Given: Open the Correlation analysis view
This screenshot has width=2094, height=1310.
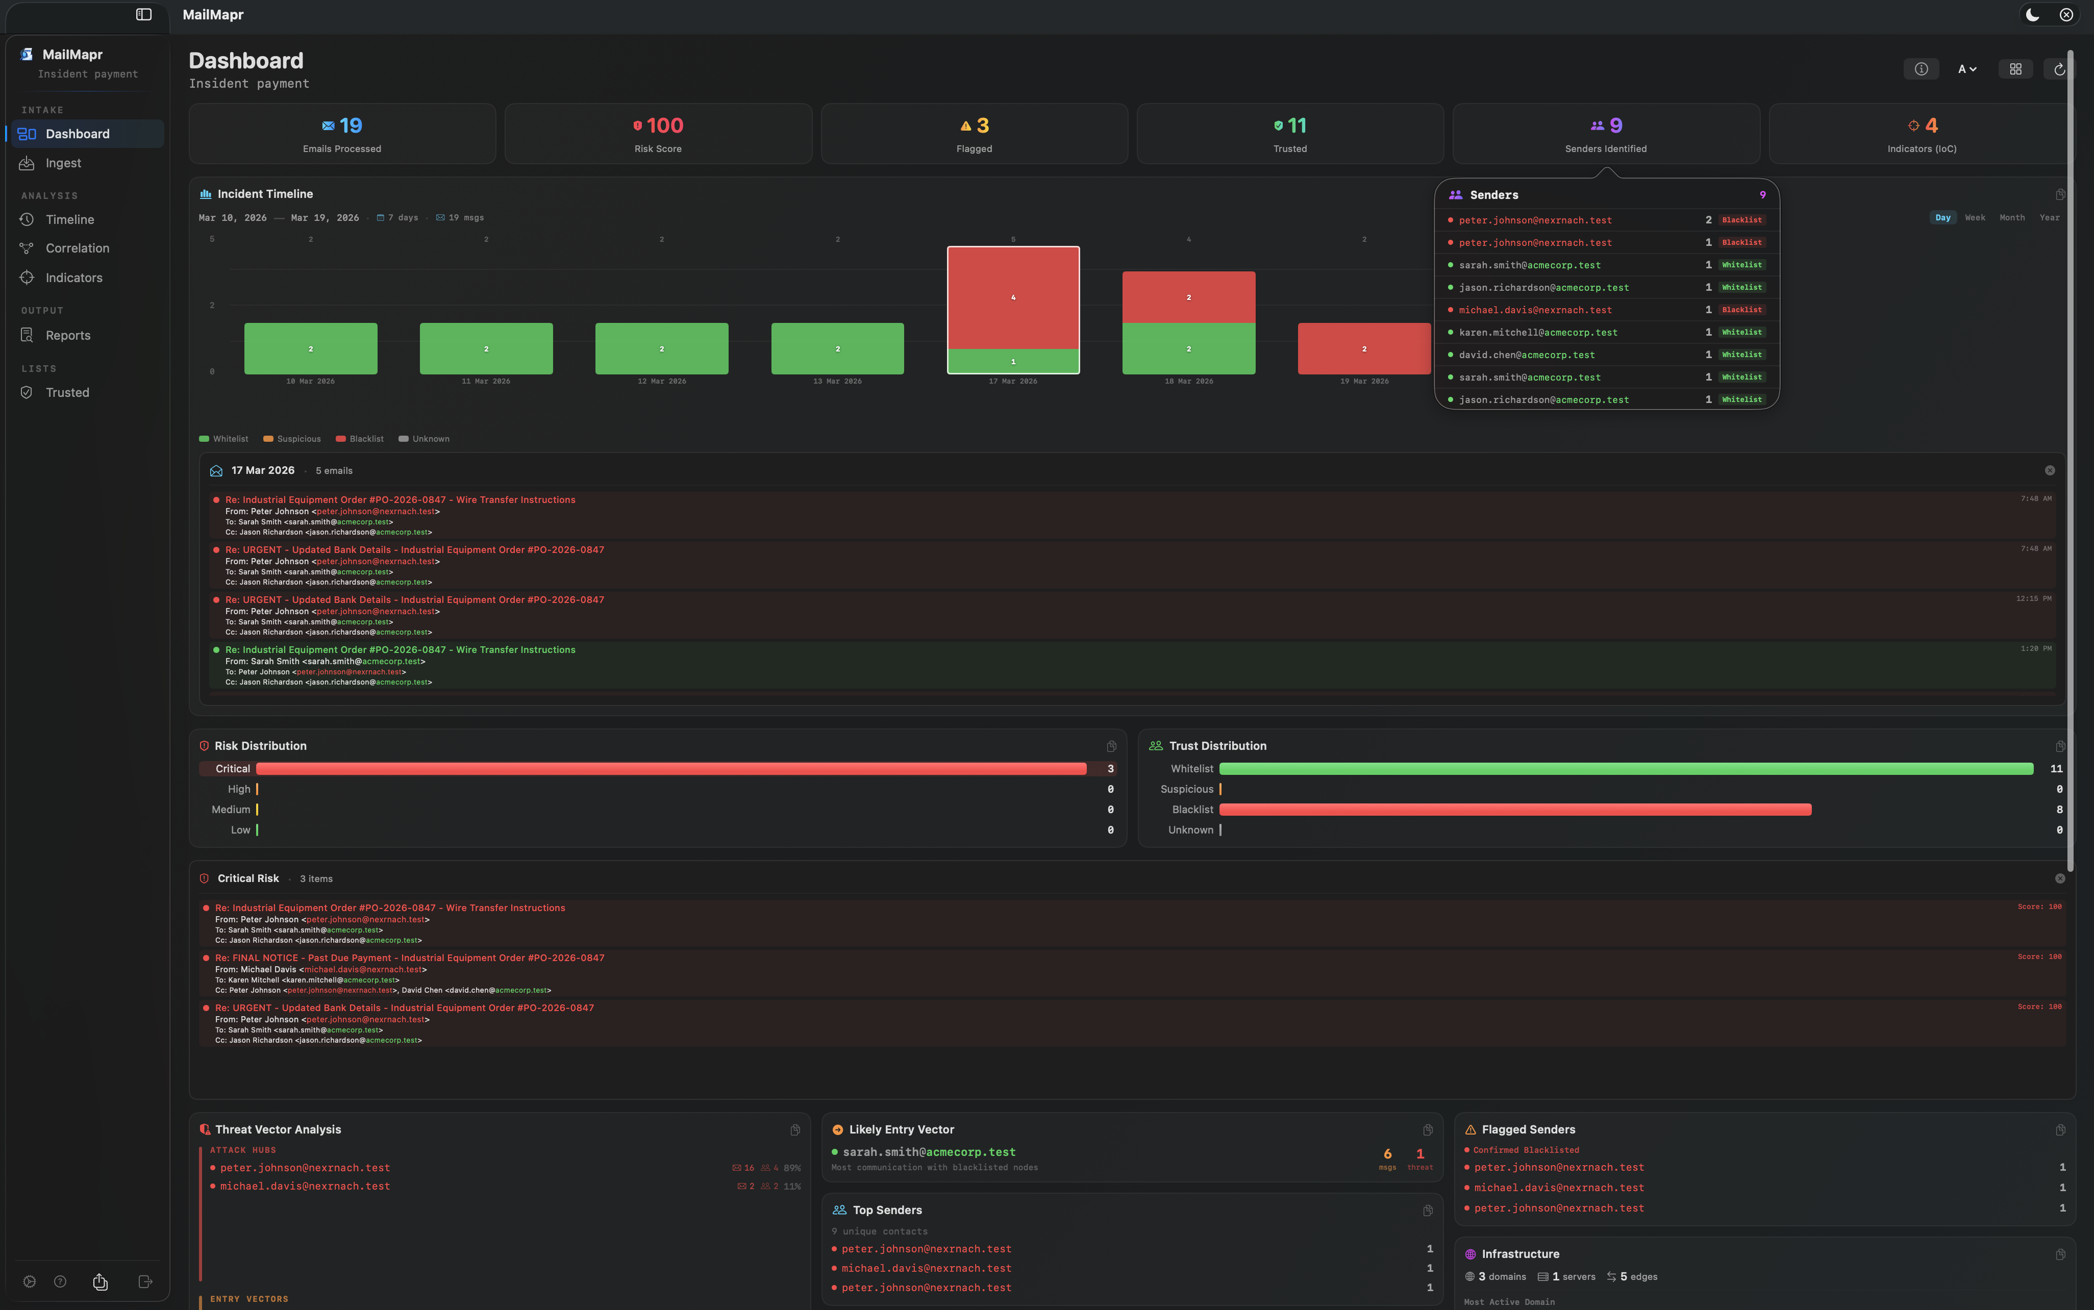Looking at the screenshot, I should pyautogui.click(x=76, y=248).
